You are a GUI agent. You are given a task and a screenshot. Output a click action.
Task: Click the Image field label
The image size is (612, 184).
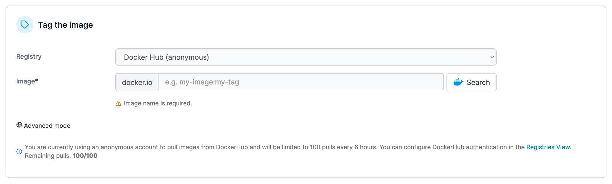click(25, 81)
